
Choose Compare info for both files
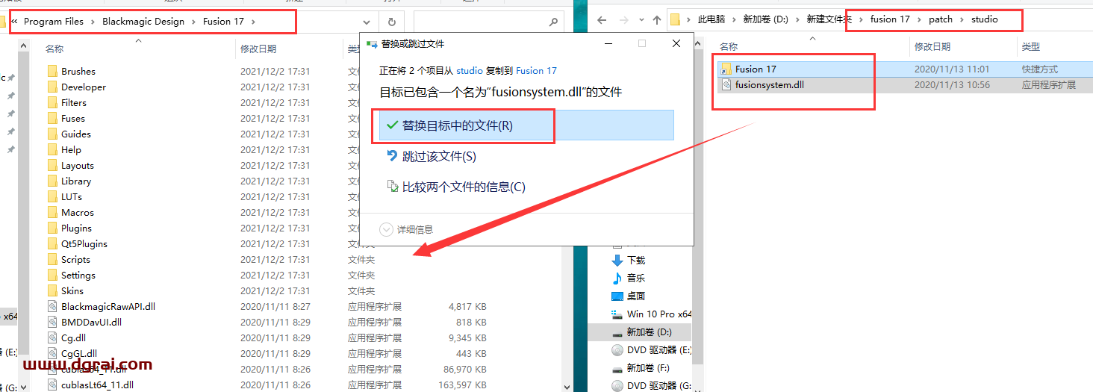[x=455, y=187]
